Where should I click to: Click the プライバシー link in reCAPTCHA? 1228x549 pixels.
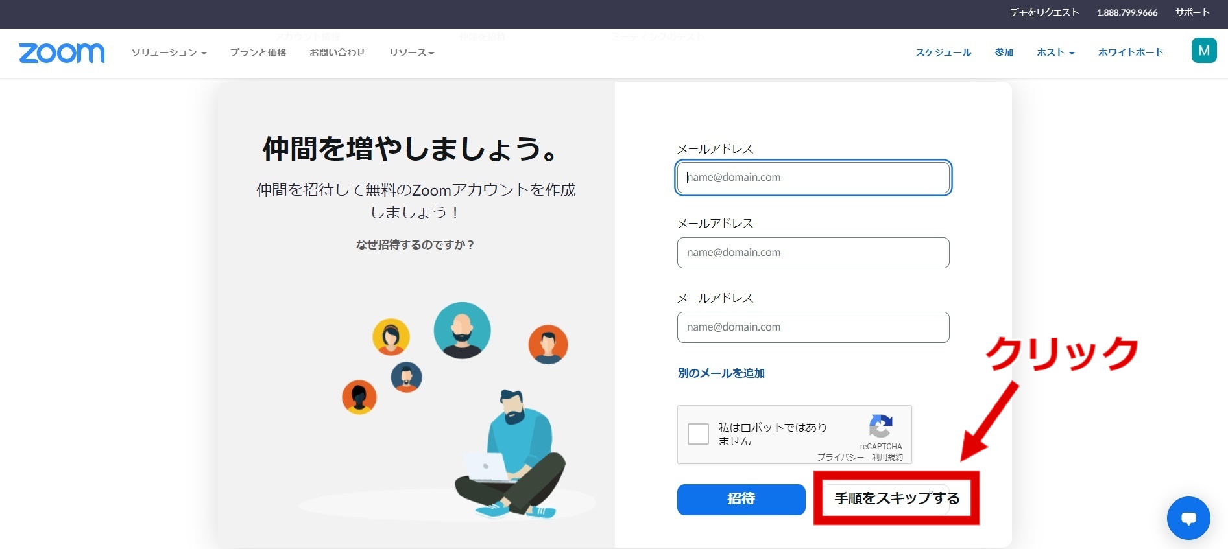click(x=841, y=457)
